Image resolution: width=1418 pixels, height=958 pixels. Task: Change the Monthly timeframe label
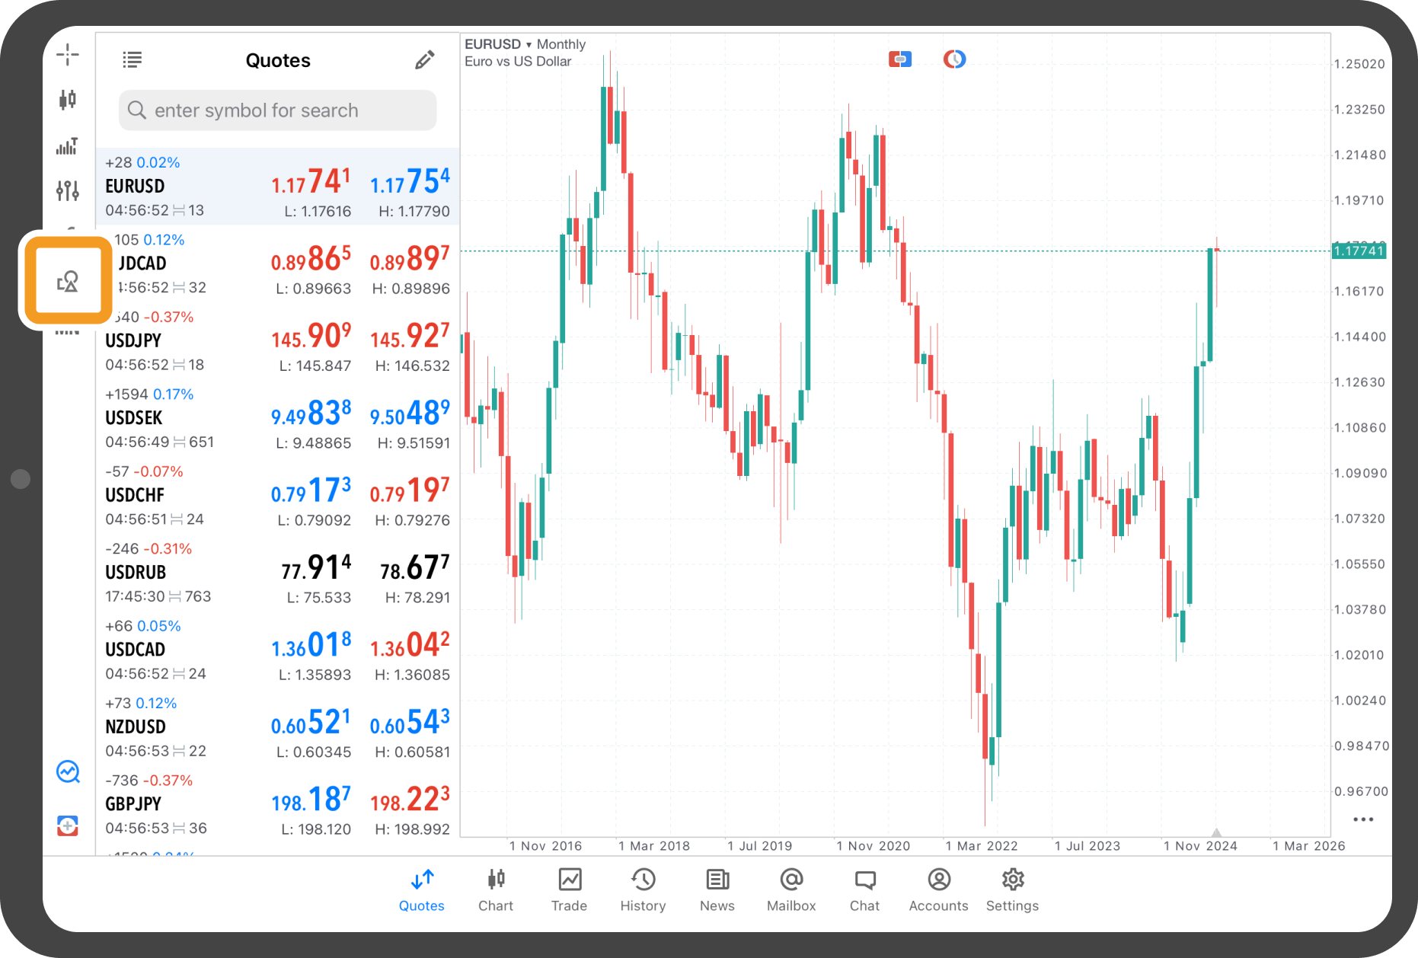tap(561, 44)
